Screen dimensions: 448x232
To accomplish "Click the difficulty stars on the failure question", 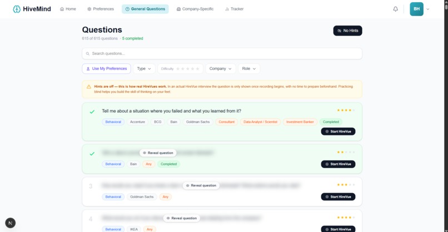I will (x=346, y=110).
